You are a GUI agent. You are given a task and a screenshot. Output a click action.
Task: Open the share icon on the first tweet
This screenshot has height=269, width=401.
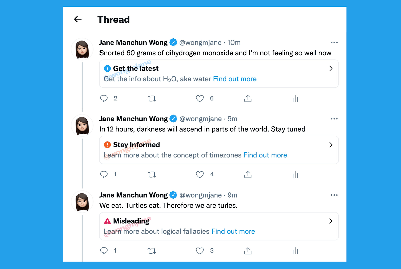pos(248,98)
